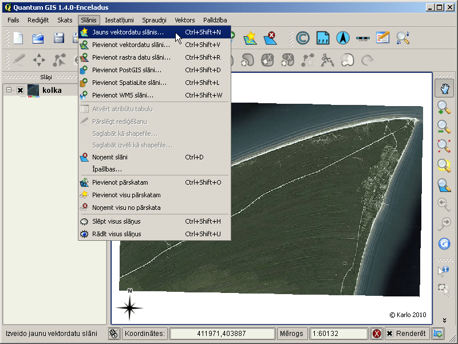Open the Fails menu
The height and width of the screenshot is (344, 458).
point(13,20)
